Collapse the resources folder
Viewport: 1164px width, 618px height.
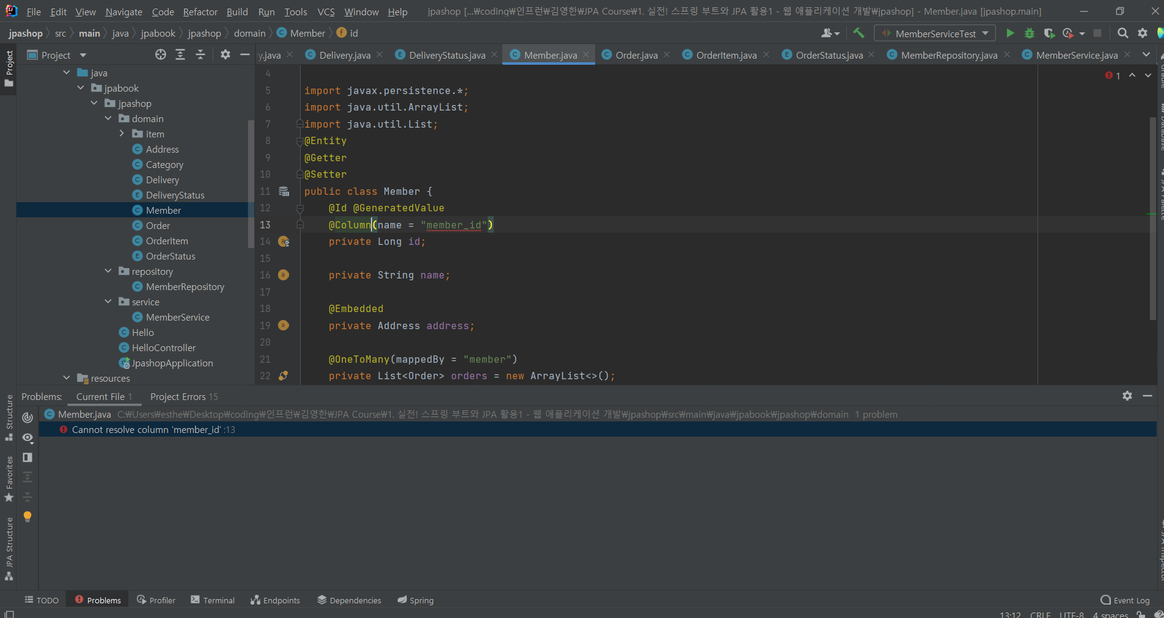click(x=67, y=378)
